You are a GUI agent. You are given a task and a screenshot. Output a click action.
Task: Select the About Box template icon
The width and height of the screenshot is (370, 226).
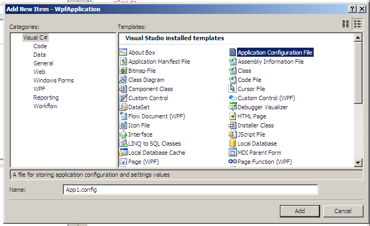123,52
